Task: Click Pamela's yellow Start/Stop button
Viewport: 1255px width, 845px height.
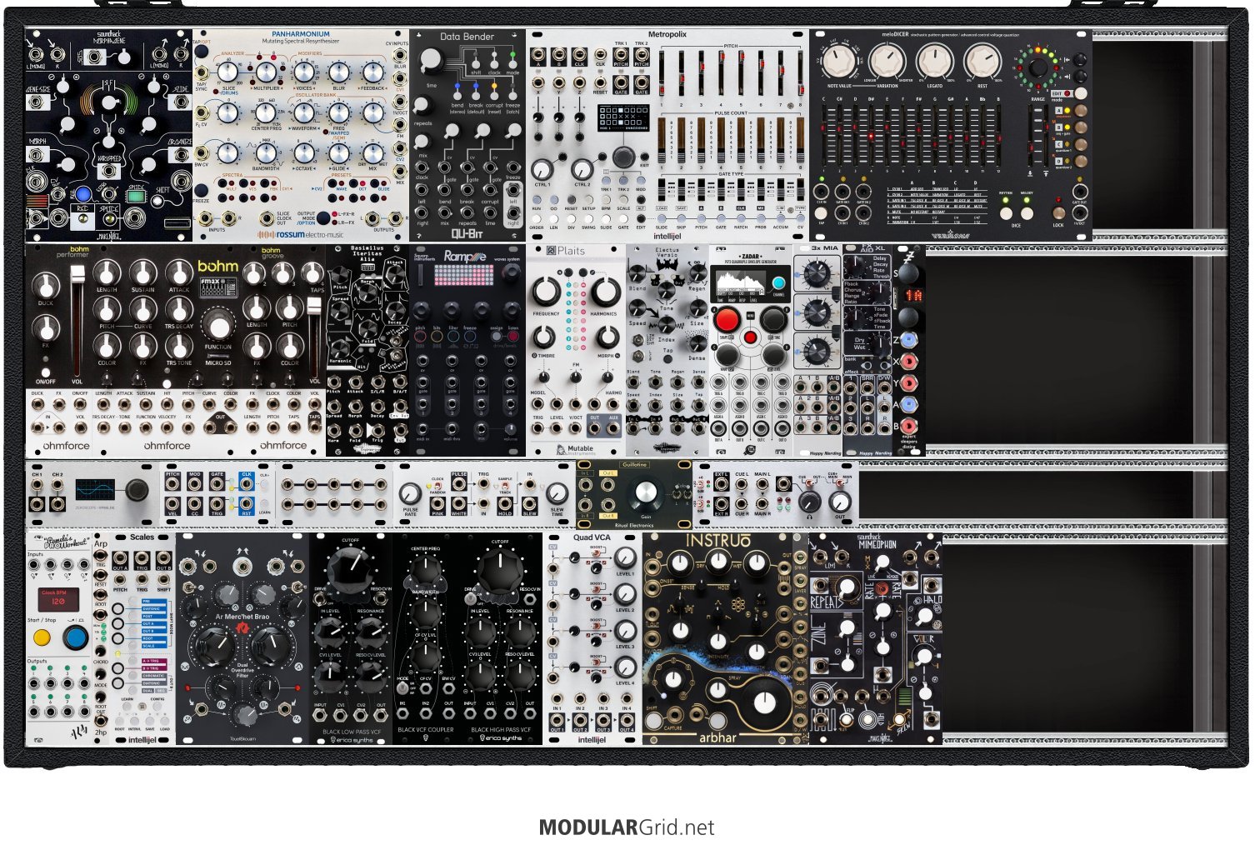Action: pos(42,639)
